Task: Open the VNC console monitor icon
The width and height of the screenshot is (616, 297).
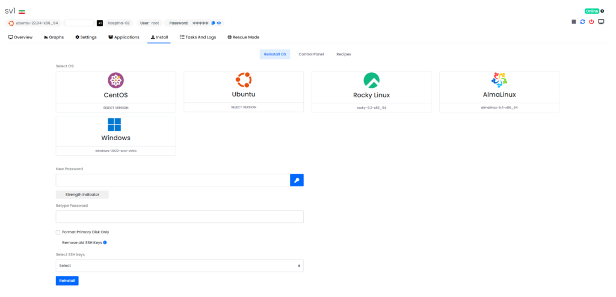Action: coord(601,22)
